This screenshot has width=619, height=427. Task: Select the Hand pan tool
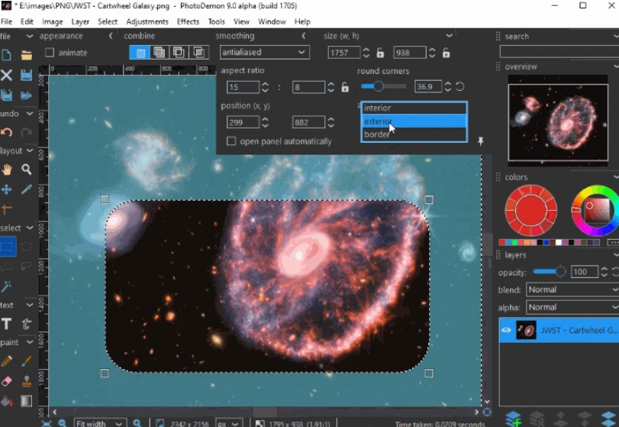[x=7, y=170]
